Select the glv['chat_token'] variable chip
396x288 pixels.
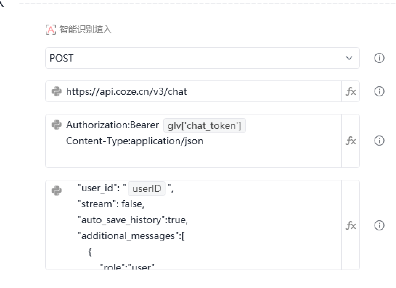(204, 126)
